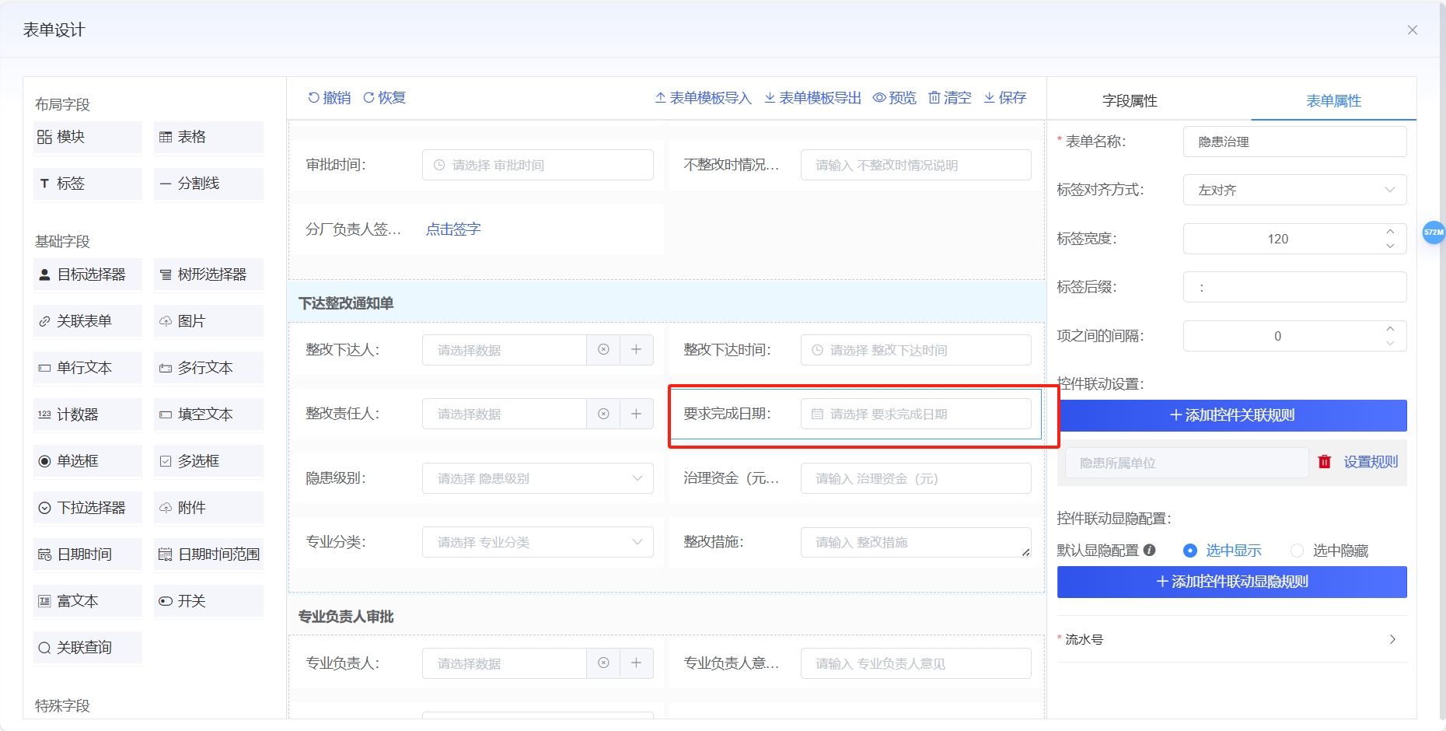Viewport: 1446px width, 731px height.
Task: Open the 标签对齐方式 dropdown
Action: click(1295, 190)
